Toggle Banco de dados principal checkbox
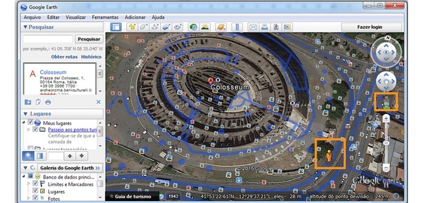Image resolution: width=425 pixels, height=203 pixels. tap(30, 176)
